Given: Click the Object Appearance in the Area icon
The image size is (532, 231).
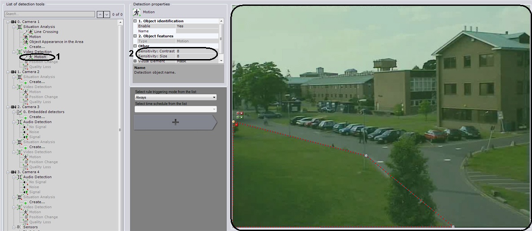Looking at the screenshot, I should tap(26, 42).
